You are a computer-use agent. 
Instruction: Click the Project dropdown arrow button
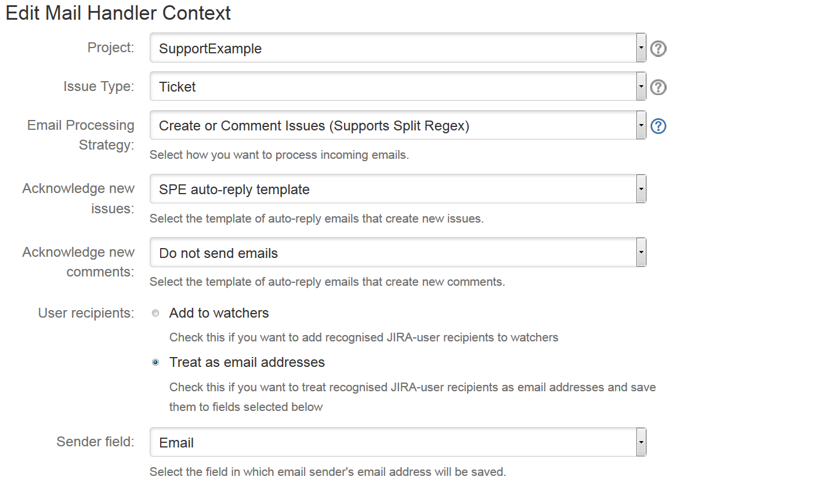641,48
